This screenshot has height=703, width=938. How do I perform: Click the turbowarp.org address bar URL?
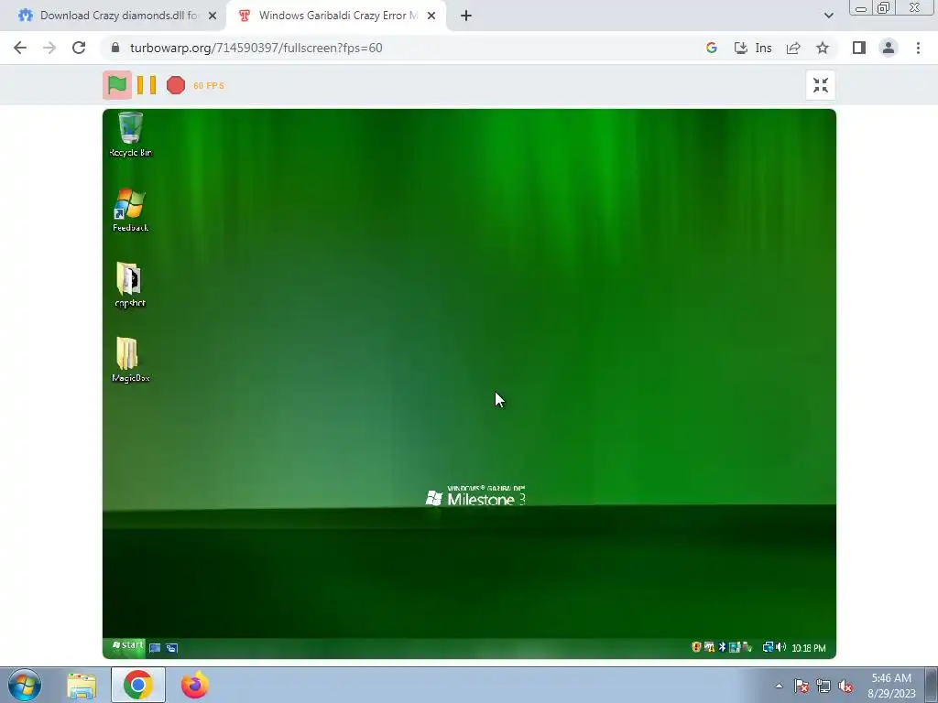256,48
